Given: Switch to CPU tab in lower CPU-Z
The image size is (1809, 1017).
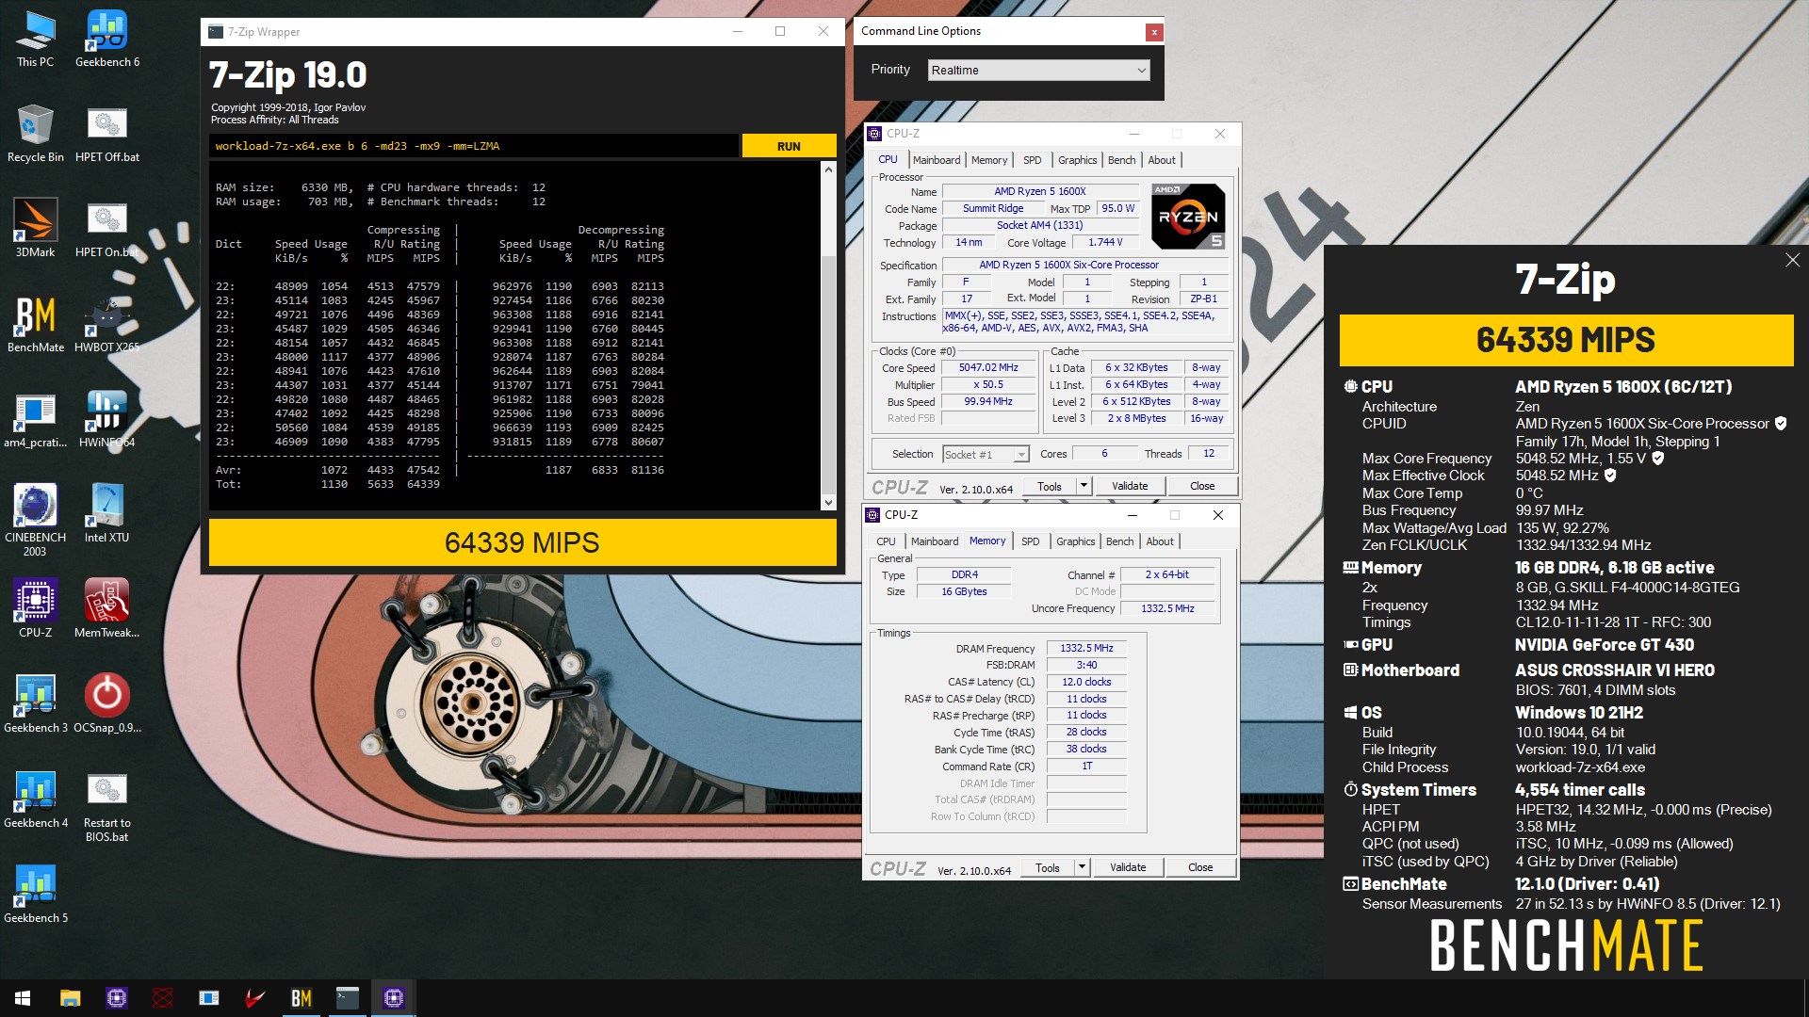Looking at the screenshot, I should click(x=886, y=541).
